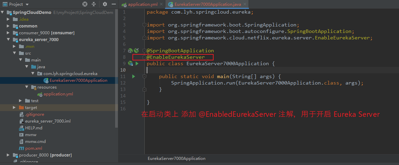
Task: Expand consumer_9000 module
Action: (8, 33)
